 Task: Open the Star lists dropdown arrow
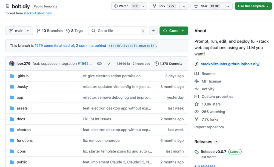coord(228,6)
